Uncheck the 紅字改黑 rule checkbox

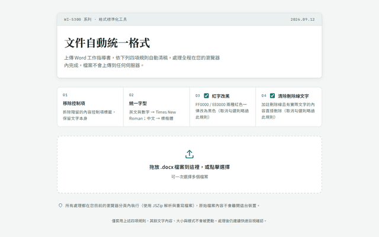(x=206, y=96)
